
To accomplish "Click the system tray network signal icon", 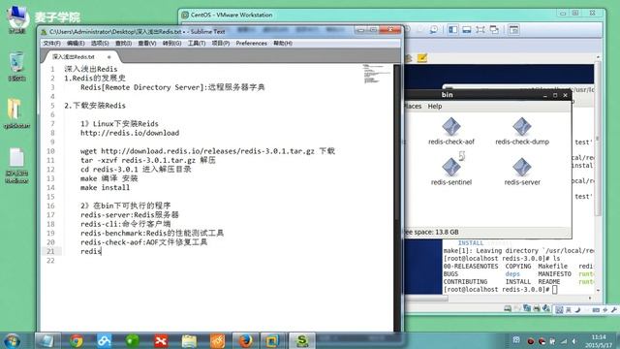I will coord(564,341).
